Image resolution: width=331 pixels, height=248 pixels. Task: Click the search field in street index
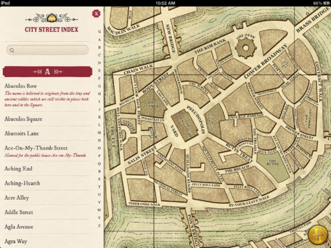coord(48,50)
